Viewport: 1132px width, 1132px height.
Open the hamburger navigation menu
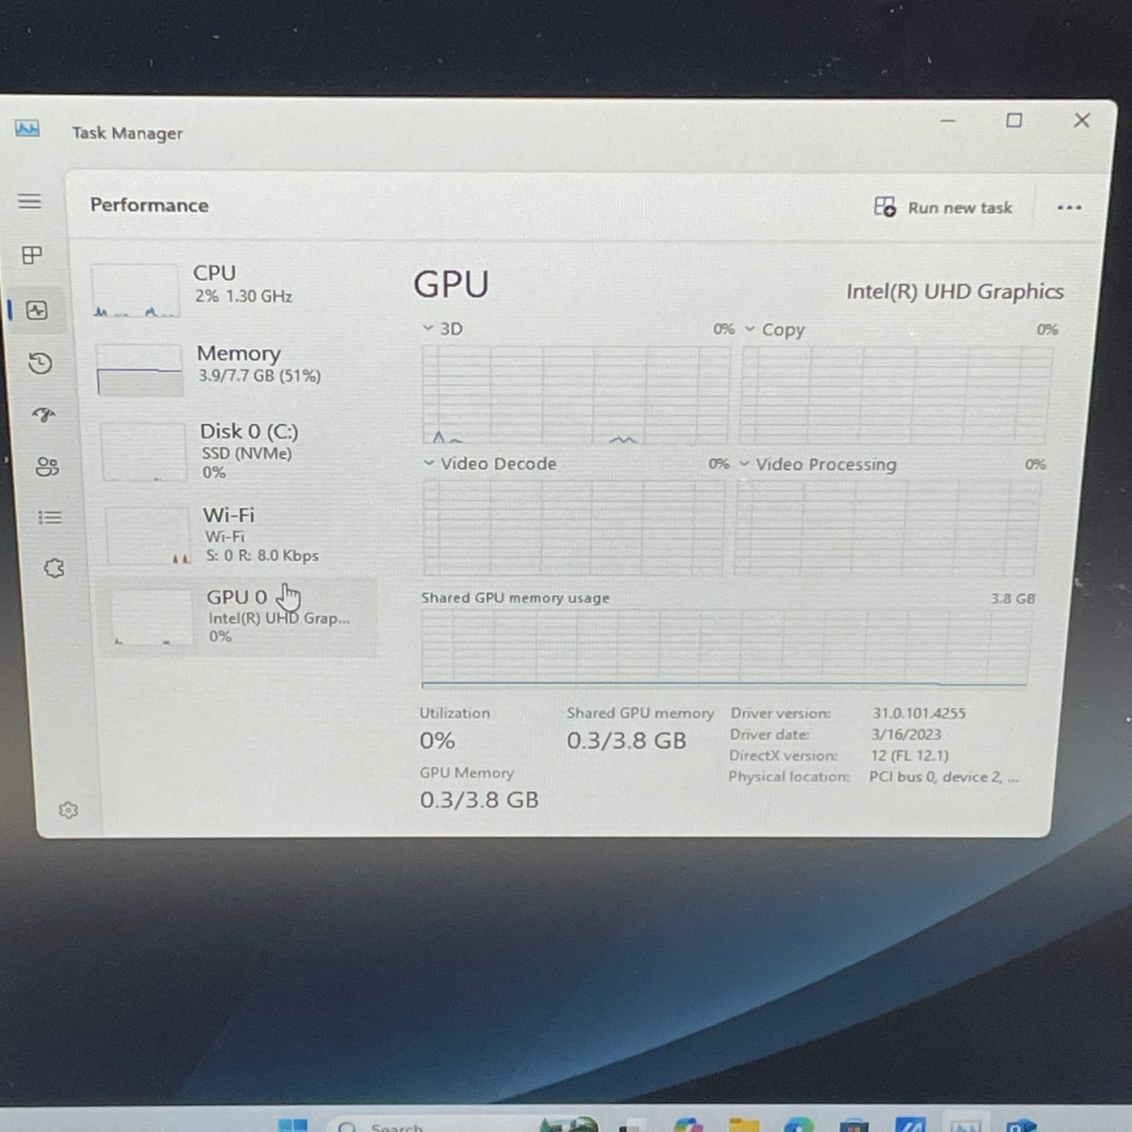coord(29,202)
